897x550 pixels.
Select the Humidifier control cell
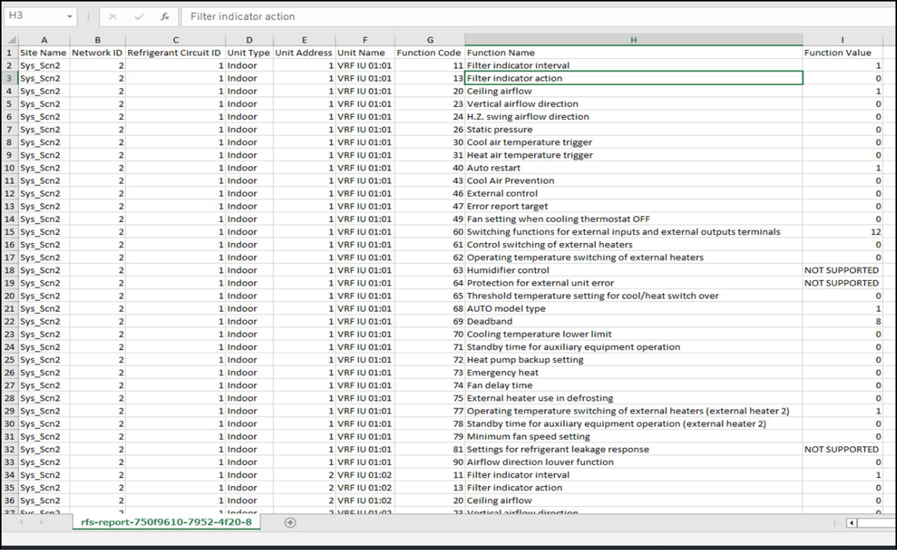[x=507, y=270]
